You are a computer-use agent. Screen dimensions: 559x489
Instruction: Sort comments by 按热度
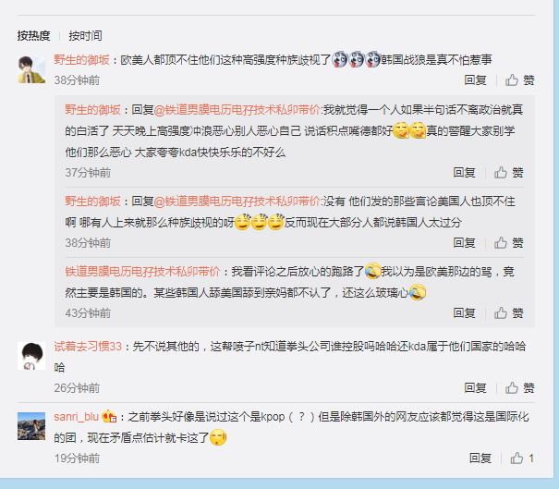(x=34, y=36)
